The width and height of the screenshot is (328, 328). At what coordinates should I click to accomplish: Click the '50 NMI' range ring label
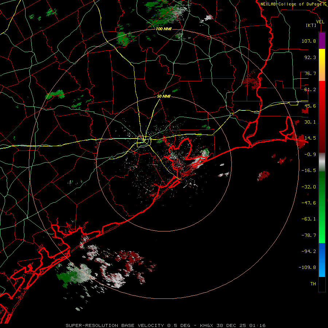coord(164,97)
